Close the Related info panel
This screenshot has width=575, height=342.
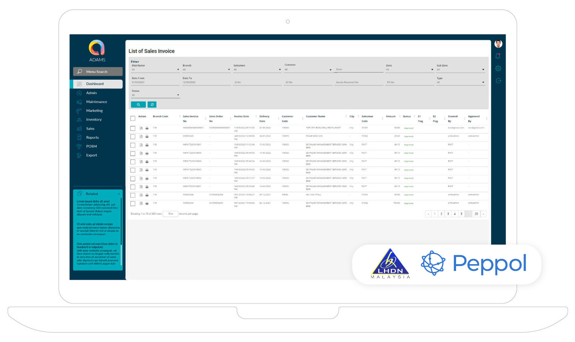pos(119,194)
